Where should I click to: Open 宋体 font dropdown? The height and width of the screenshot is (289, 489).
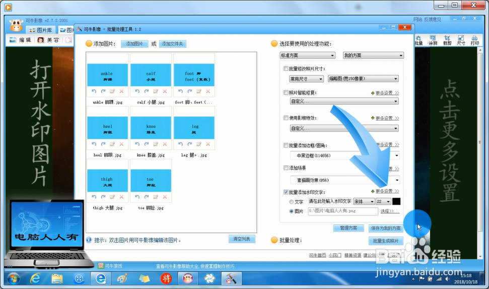point(364,201)
